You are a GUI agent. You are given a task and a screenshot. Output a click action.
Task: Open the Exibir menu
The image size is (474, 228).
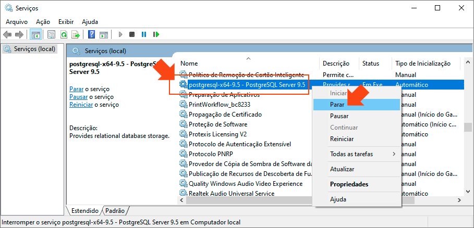(66, 22)
